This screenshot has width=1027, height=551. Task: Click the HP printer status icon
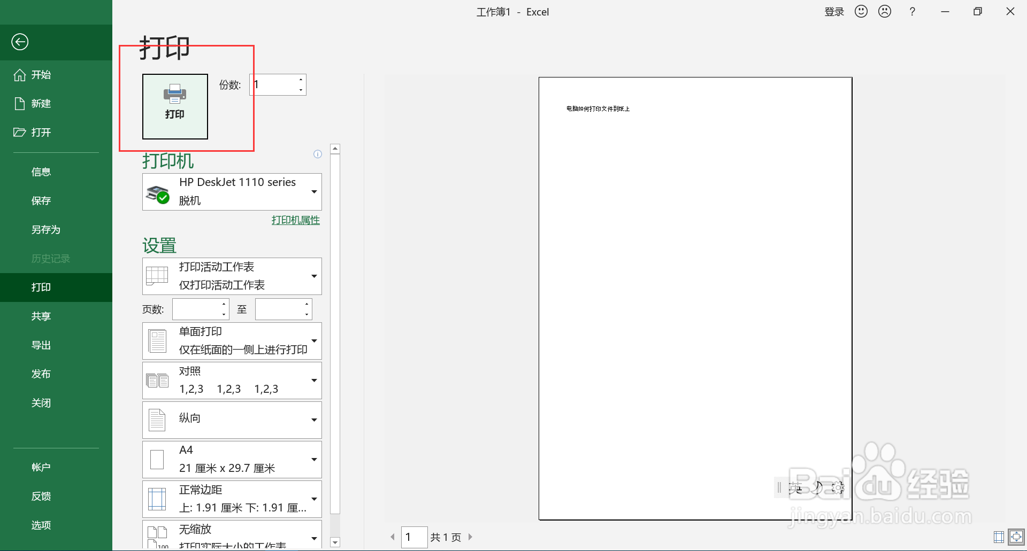coord(158,194)
